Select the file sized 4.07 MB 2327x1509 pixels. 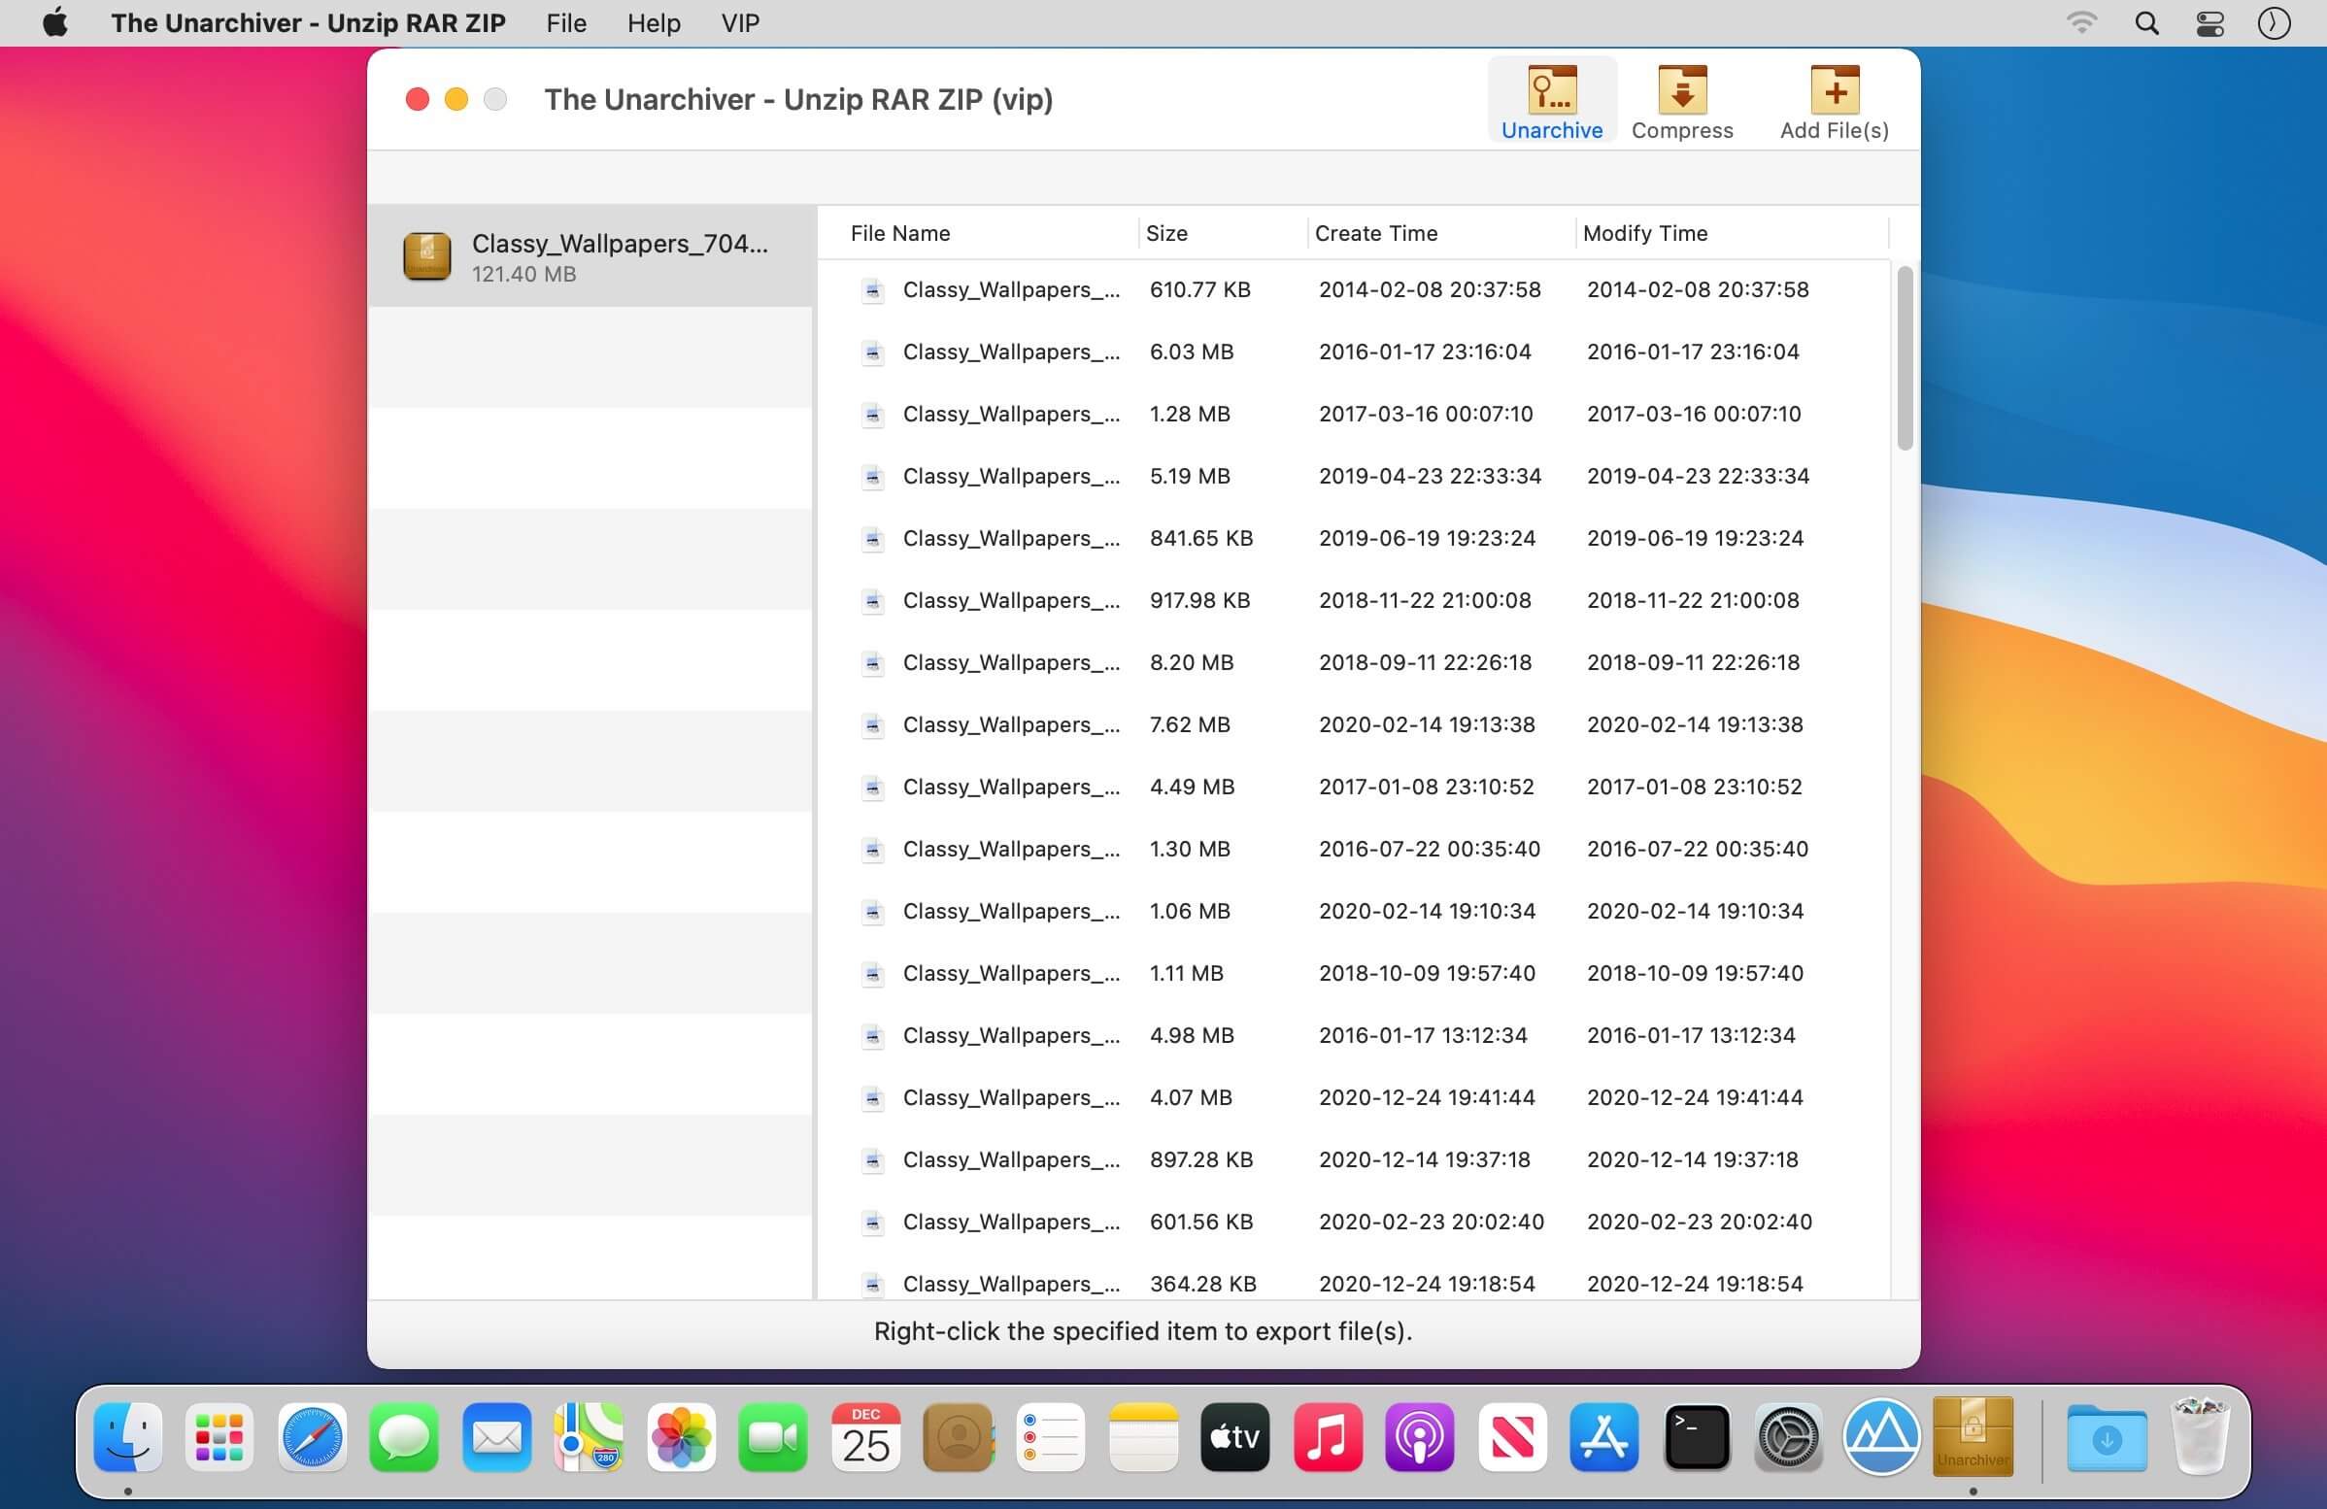point(1353,1097)
